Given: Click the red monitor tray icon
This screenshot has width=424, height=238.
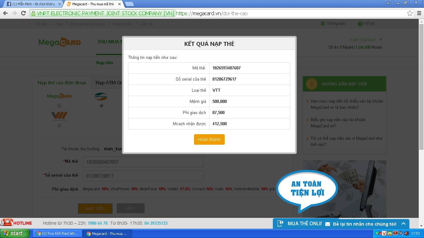Looking at the screenshot, I should point(395,233).
